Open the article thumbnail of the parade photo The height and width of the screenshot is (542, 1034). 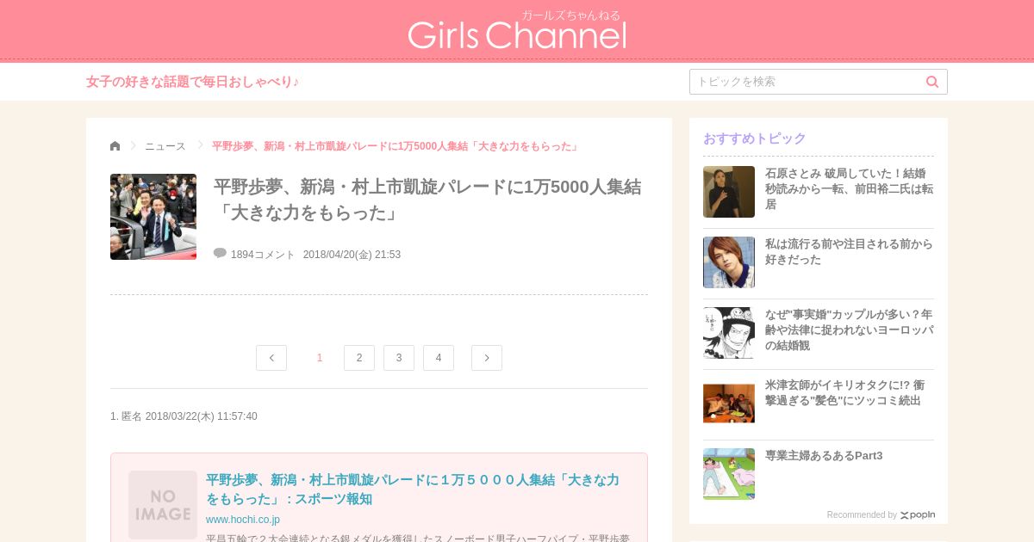pos(153,217)
